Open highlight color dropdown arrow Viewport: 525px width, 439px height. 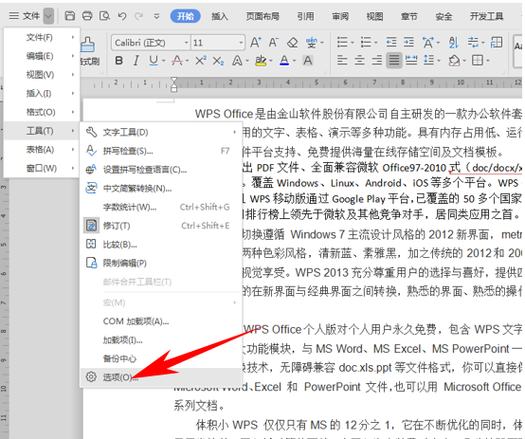(271, 61)
